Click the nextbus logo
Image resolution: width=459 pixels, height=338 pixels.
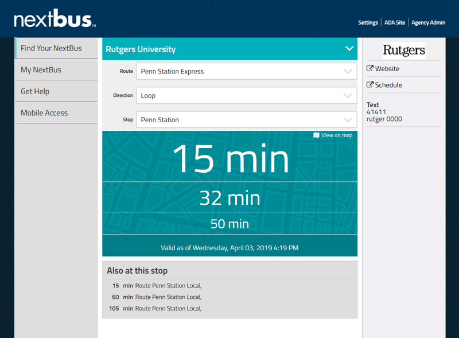55,18
